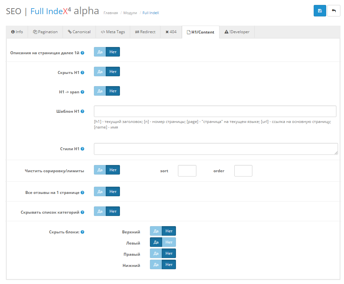This screenshot has width=344, height=284.
Task: Choose Нет for Скрыть H1
Action: pos(113,72)
